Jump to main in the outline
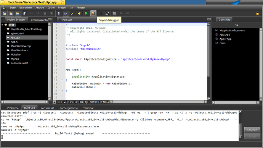This screenshot has height=148, width=263. [x=223, y=43]
